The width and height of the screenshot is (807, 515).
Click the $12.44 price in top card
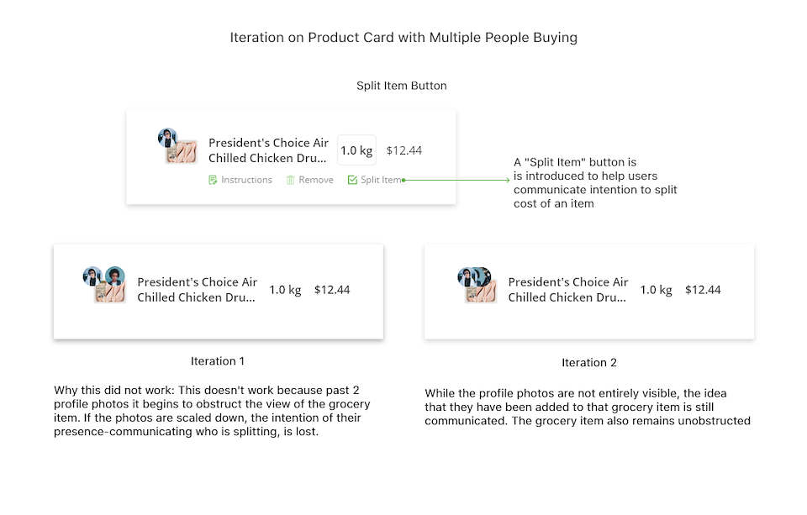click(x=404, y=150)
